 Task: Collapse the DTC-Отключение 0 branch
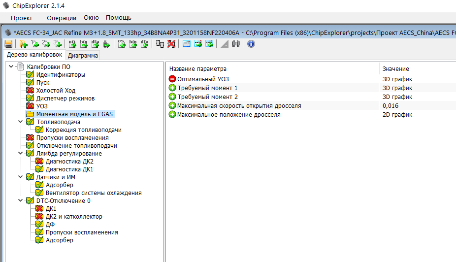(x=20, y=201)
